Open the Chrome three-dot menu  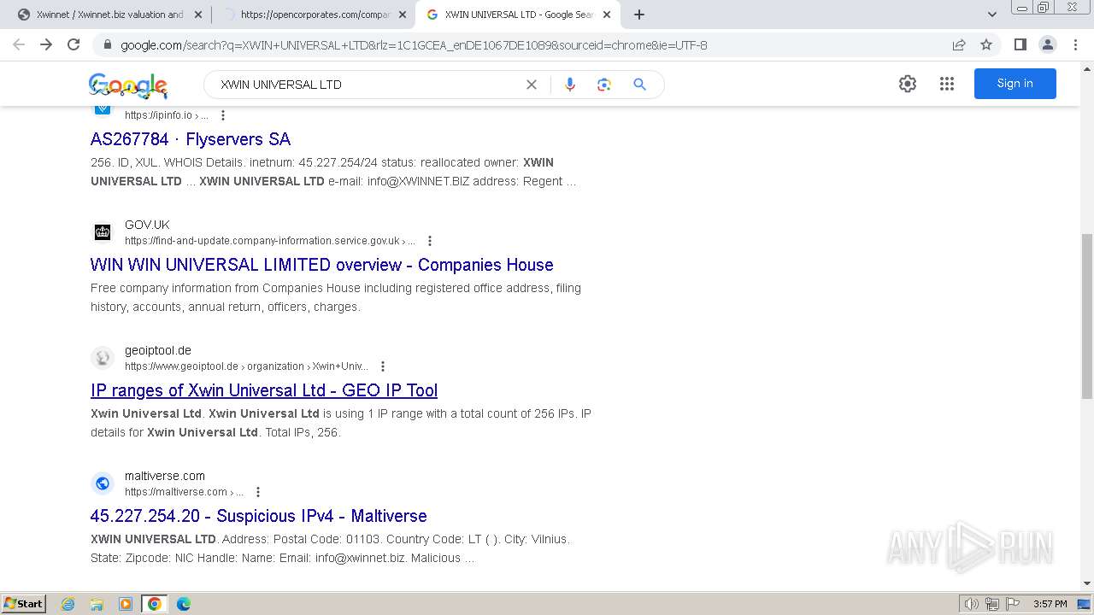(x=1075, y=44)
